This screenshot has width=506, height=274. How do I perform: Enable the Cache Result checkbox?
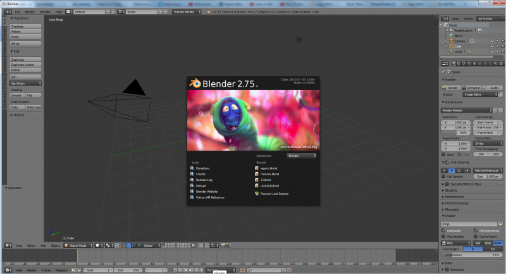476,237
